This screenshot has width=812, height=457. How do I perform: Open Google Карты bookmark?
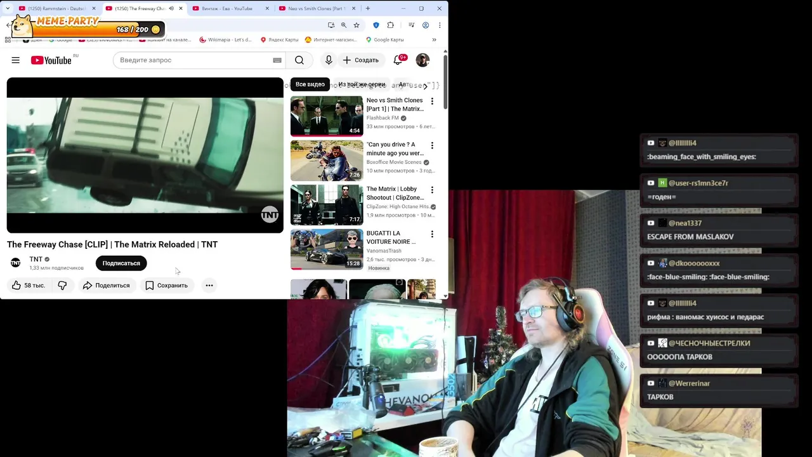[x=385, y=40]
